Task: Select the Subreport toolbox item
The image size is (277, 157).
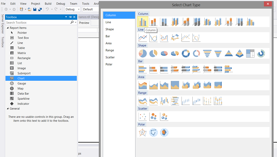Action: [x=41, y=73]
